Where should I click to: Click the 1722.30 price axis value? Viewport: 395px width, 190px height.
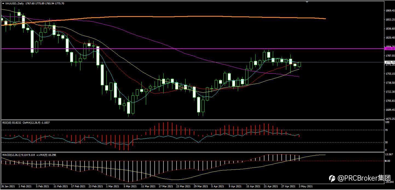tap(390, 92)
